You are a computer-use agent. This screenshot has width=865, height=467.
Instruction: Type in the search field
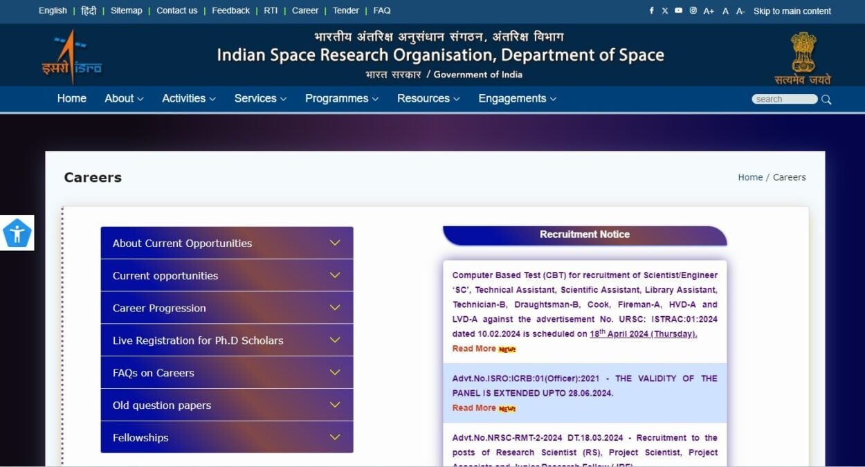785,99
